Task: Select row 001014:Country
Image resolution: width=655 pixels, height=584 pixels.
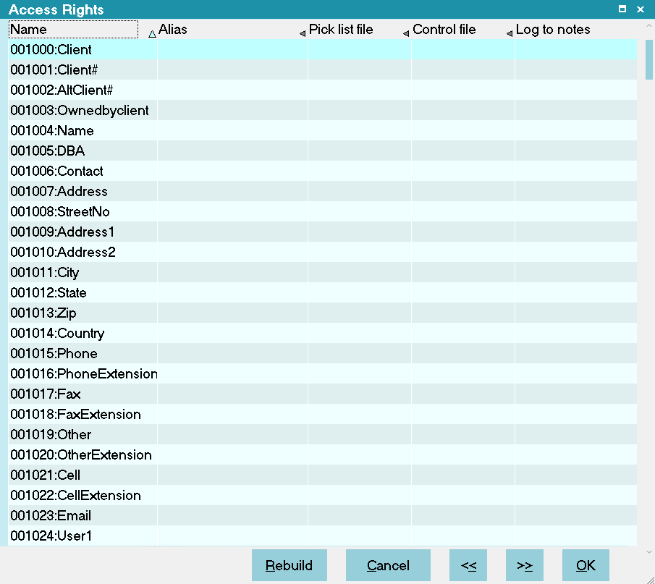Action: click(323, 333)
